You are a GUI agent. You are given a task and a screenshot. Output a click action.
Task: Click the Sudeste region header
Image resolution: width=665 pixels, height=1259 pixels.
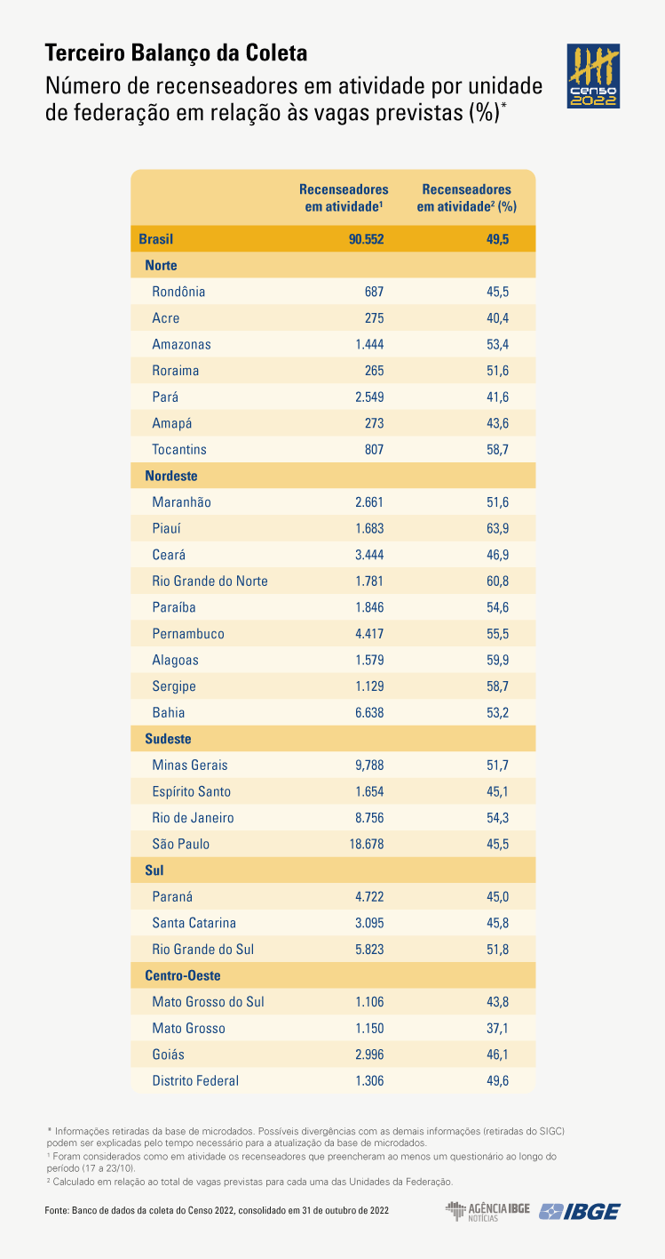pos(168,739)
